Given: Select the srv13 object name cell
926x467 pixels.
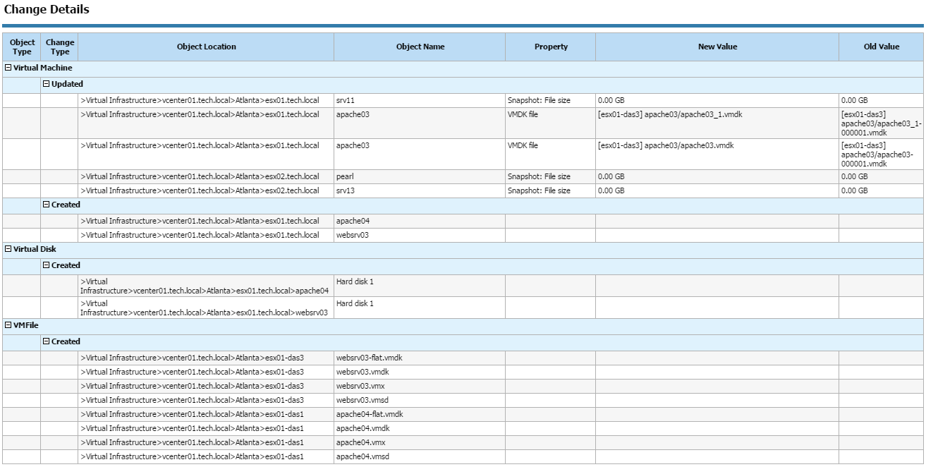Looking at the screenshot, I should pos(420,191).
